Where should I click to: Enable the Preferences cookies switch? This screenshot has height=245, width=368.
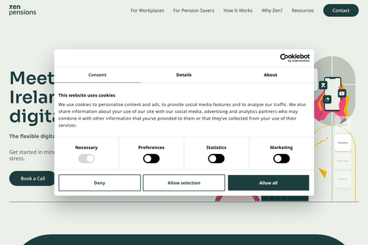(x=151, y=159)
